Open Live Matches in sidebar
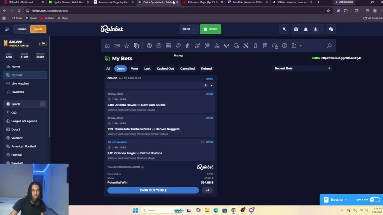 (x=25, y=83)
